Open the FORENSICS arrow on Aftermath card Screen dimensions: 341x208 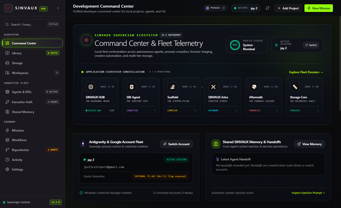coord(277,110)
